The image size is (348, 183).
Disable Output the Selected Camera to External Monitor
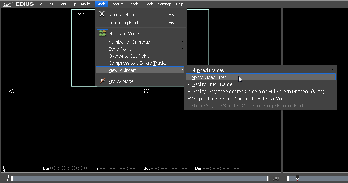[x=241, y=99]
